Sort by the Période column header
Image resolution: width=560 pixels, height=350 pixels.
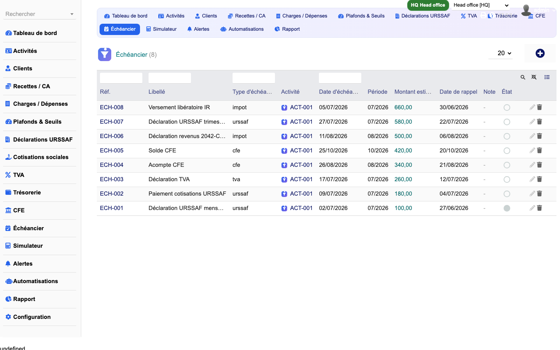tap(377, 92)
